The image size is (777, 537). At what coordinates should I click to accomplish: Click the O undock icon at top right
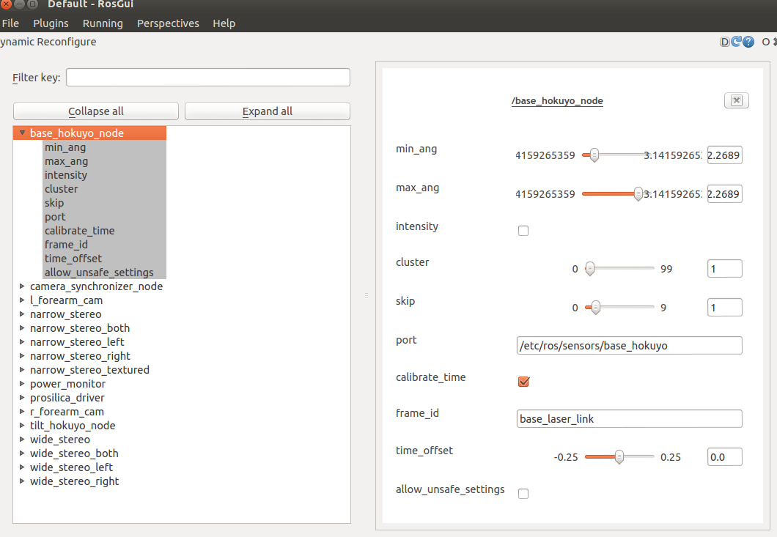765,42
